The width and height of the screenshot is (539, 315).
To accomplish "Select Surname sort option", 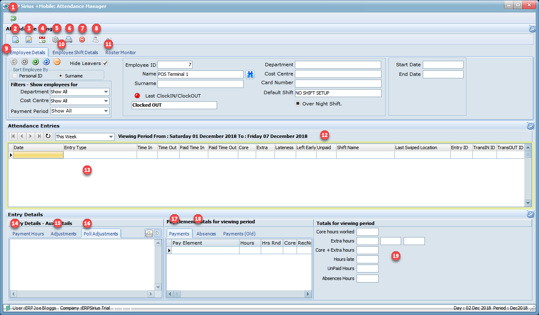I will (61, 76).
